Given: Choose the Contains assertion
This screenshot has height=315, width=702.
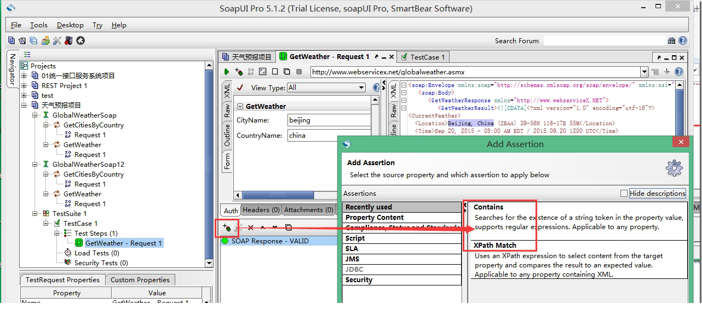Looking at the screenshot, I should (579, 221).
